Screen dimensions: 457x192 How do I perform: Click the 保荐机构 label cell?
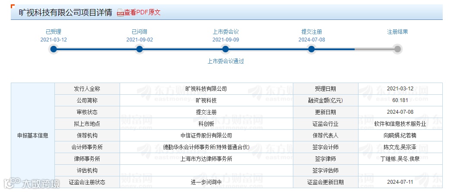(x=87, y=135)
